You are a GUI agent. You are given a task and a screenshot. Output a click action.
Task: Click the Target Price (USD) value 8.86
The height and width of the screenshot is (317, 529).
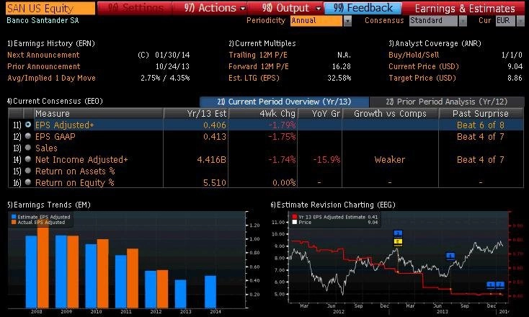tap(515, 78)
